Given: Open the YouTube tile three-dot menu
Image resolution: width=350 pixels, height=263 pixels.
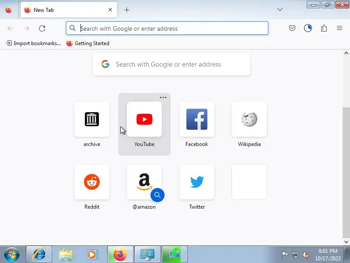Looking at the screenshot, I should click(163, 97).
